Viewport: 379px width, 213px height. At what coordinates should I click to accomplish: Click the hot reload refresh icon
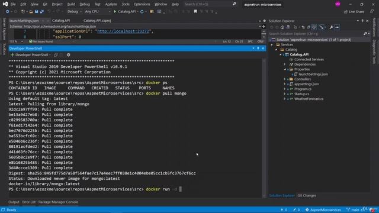click(x=142, y=12)
